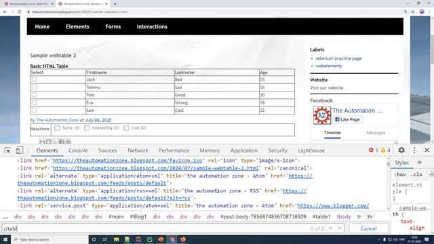Click the red error count badge

[x=374, y=150]
